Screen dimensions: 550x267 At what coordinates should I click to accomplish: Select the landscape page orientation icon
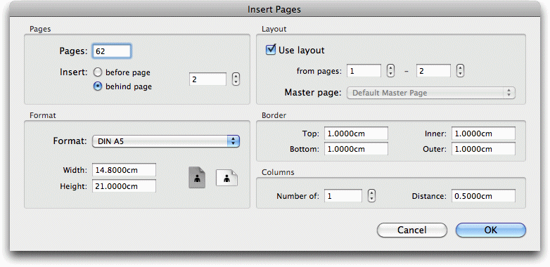click(226, 178)
